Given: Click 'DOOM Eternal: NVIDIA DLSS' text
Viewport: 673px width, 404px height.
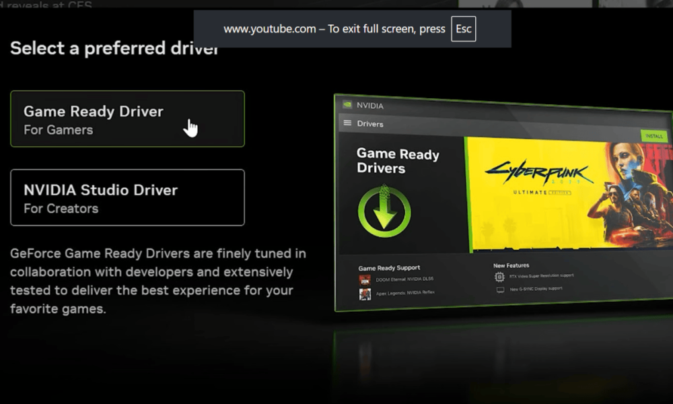Looking at the screenshot, I should tap(404, 279).
